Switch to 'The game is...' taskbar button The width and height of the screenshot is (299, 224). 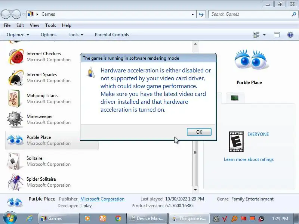tap(189, 218)
